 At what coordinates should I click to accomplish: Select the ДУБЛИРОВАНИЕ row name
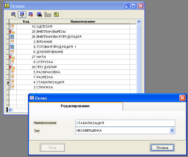pos(50,52)
